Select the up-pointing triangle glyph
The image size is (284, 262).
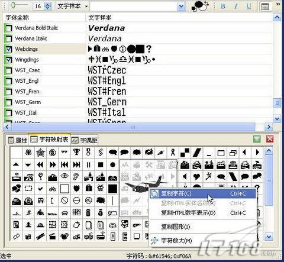click(16, 164)
